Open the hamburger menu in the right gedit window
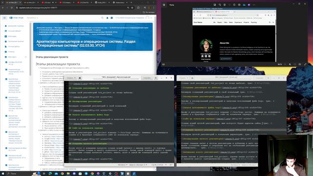This screenshot has width=313, height=176. click(x=268, y=78)
